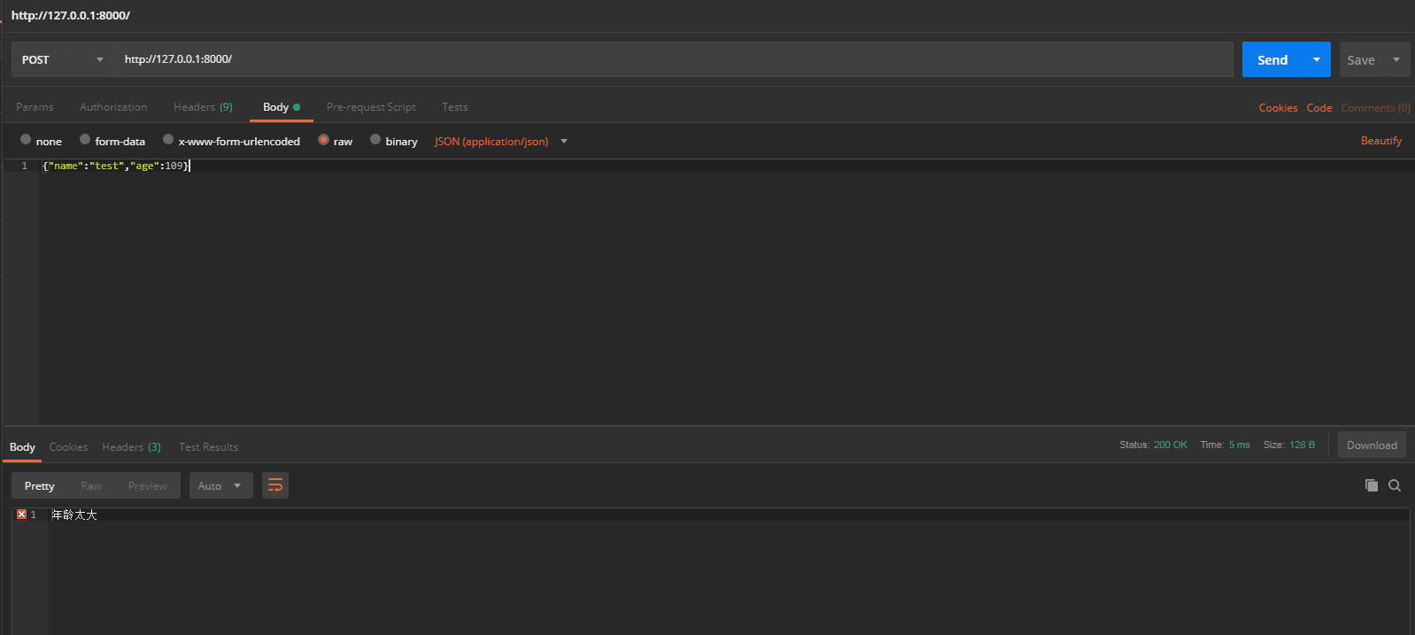Select the none body type
This screenshot has height=635, width=1415.
click(x=41, y=141)
